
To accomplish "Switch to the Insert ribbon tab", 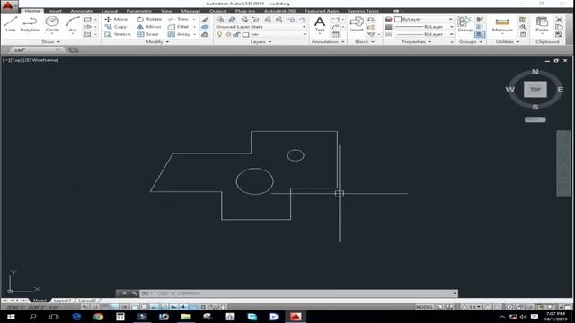I will tap(55, 11).
